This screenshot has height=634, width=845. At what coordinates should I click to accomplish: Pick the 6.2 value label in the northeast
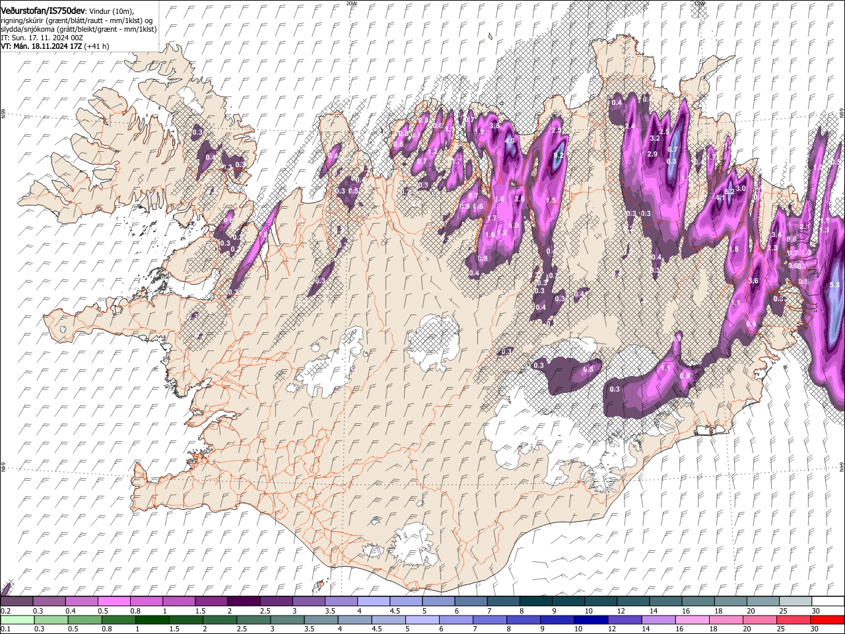point(729,192)
